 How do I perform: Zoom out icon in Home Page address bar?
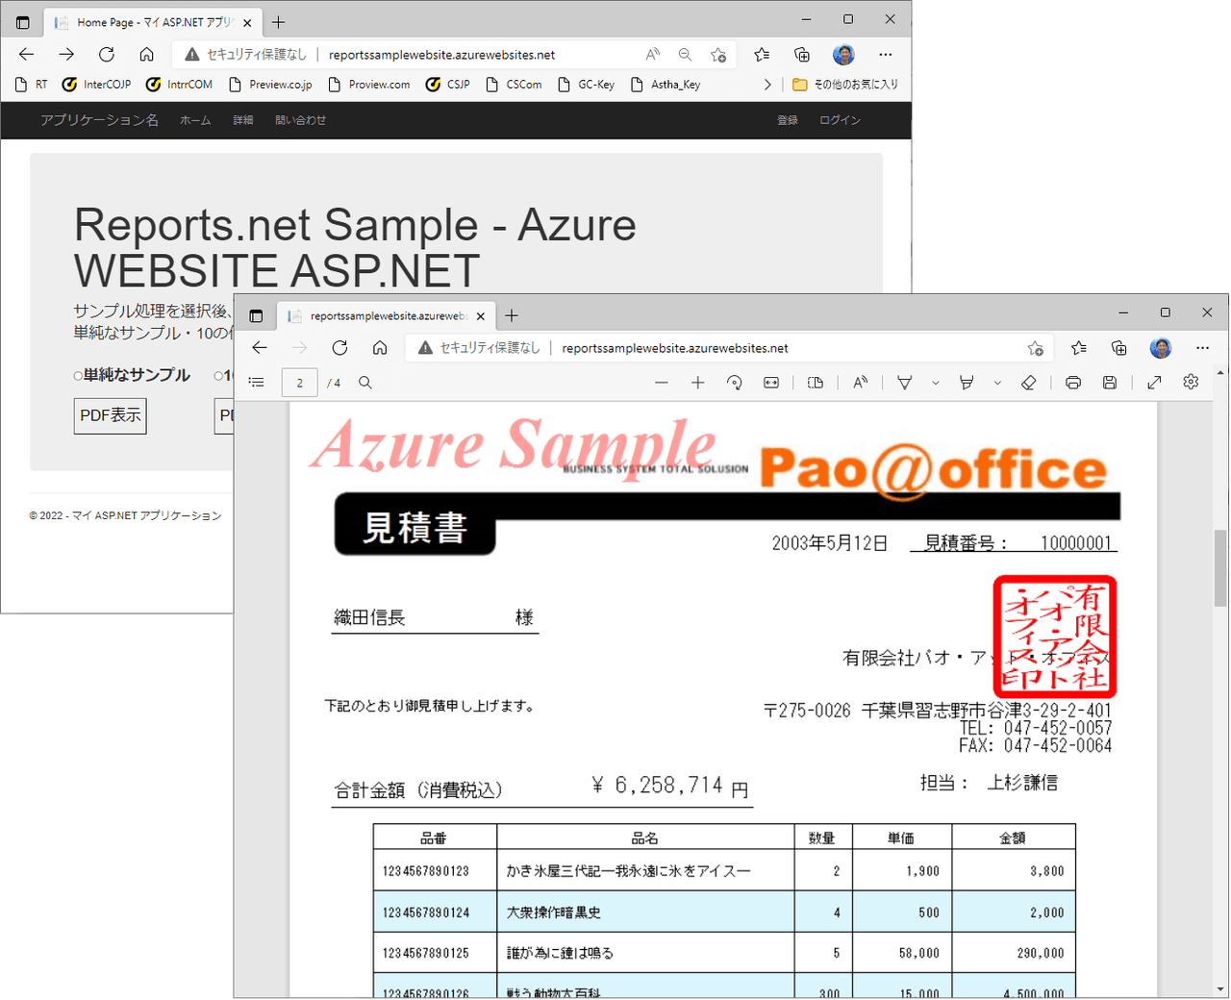tap(685, 55)
